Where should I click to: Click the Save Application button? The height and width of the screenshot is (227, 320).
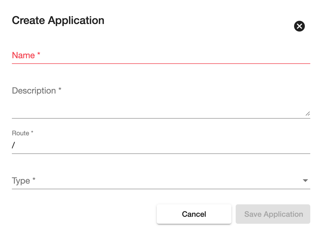[x=273, y=214]
